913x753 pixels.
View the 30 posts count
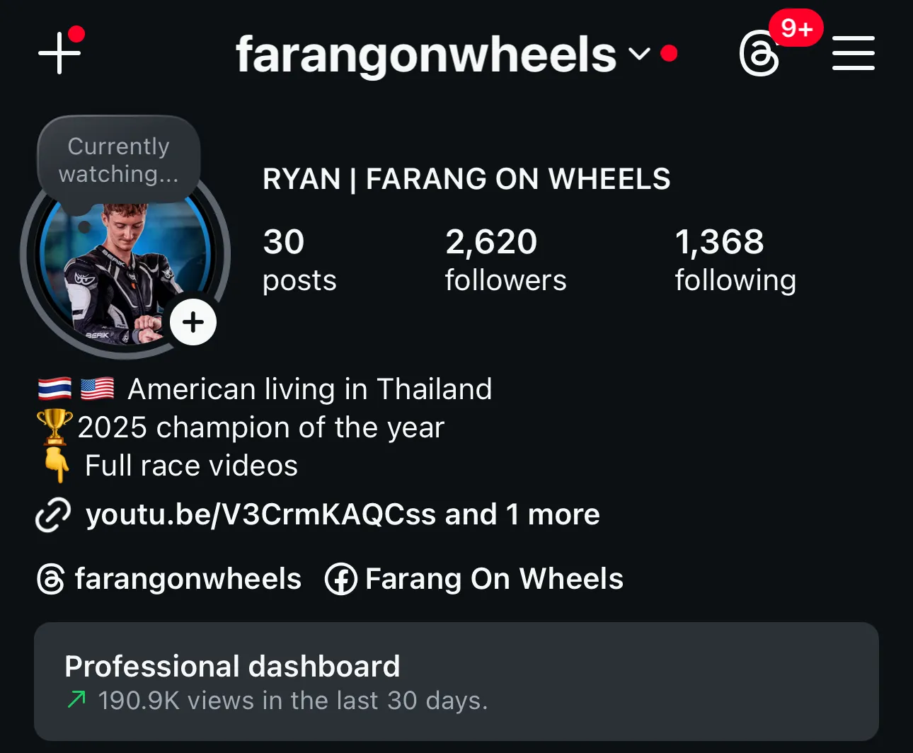coord(299,260)
